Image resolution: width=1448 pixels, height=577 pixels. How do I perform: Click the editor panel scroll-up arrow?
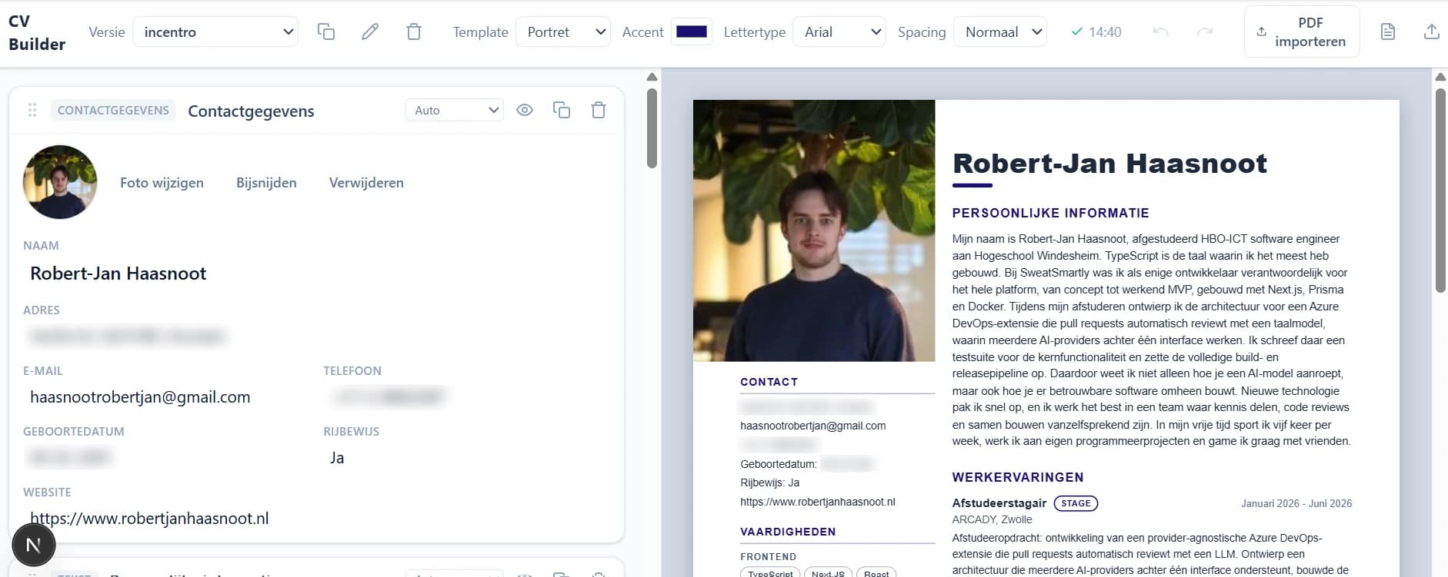click(652, 77)
